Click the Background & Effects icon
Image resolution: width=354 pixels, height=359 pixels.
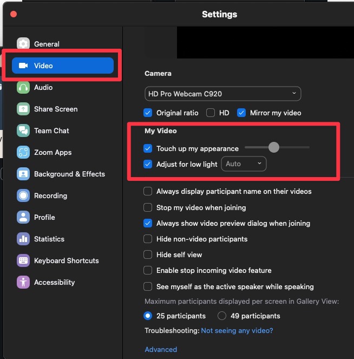tap(23, 174)
